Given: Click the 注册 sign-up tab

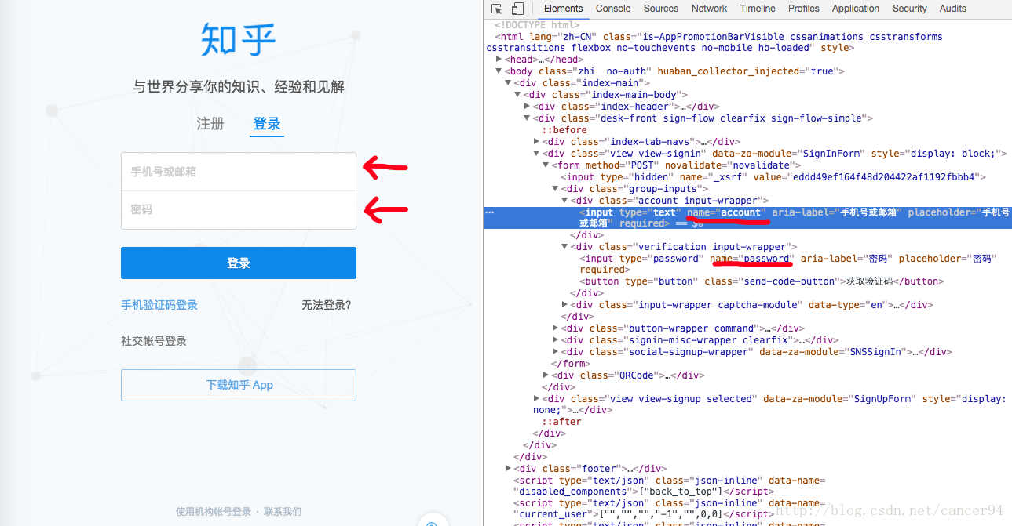Looking at the screenshot, I should tap(210, 124).
